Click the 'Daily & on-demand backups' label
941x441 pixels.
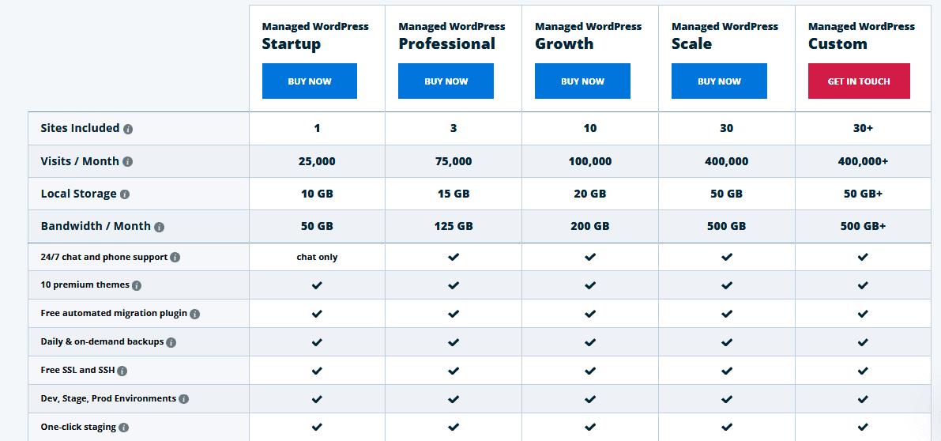(x=102, y=342)
